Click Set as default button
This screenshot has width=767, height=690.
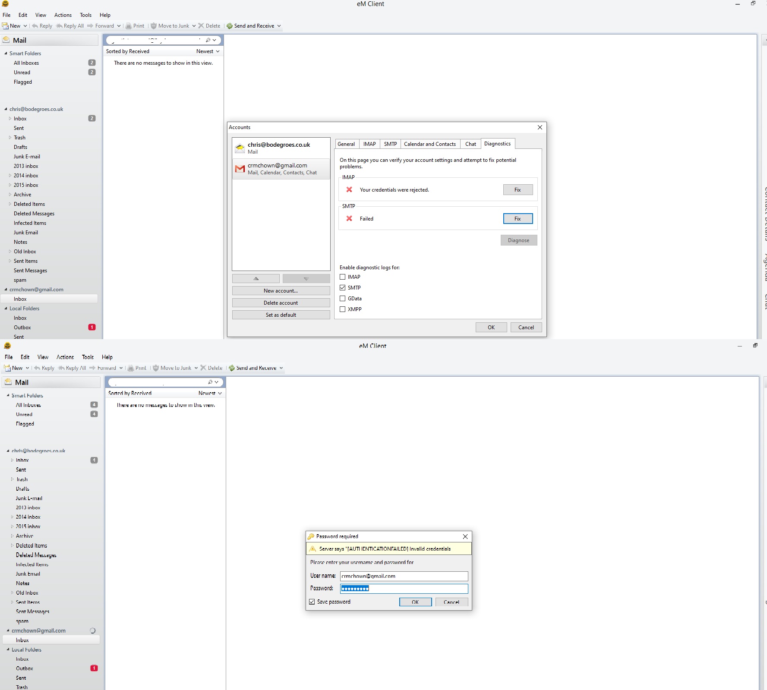281,315
